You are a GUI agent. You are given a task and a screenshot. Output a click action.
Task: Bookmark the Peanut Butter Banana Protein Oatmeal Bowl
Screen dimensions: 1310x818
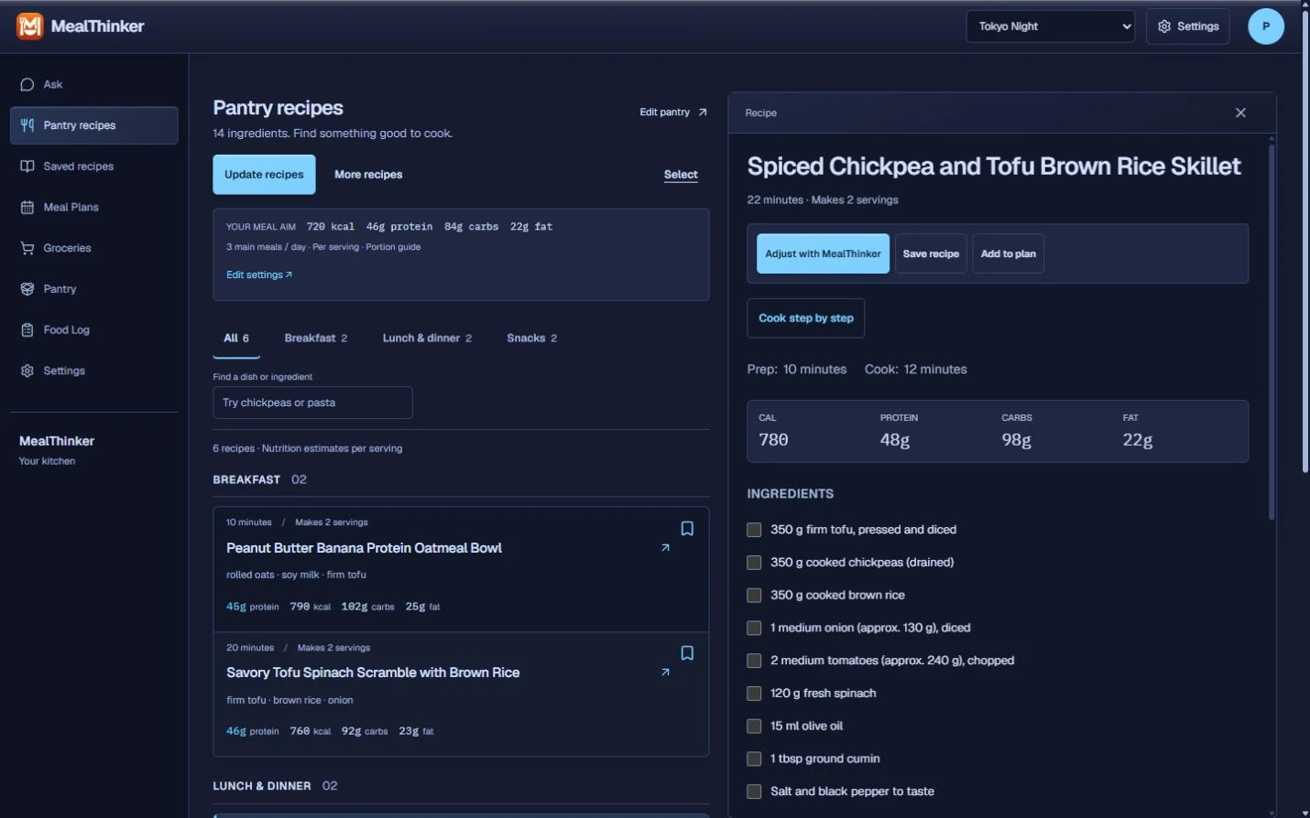point(687,528)
